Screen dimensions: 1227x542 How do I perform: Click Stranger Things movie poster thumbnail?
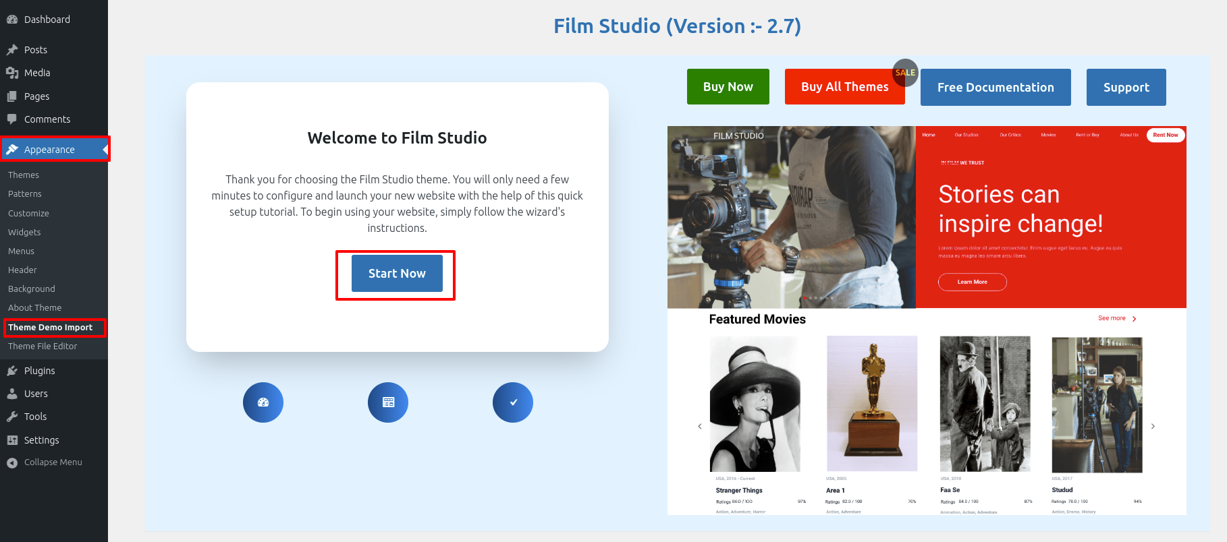[x=755, y=404]
